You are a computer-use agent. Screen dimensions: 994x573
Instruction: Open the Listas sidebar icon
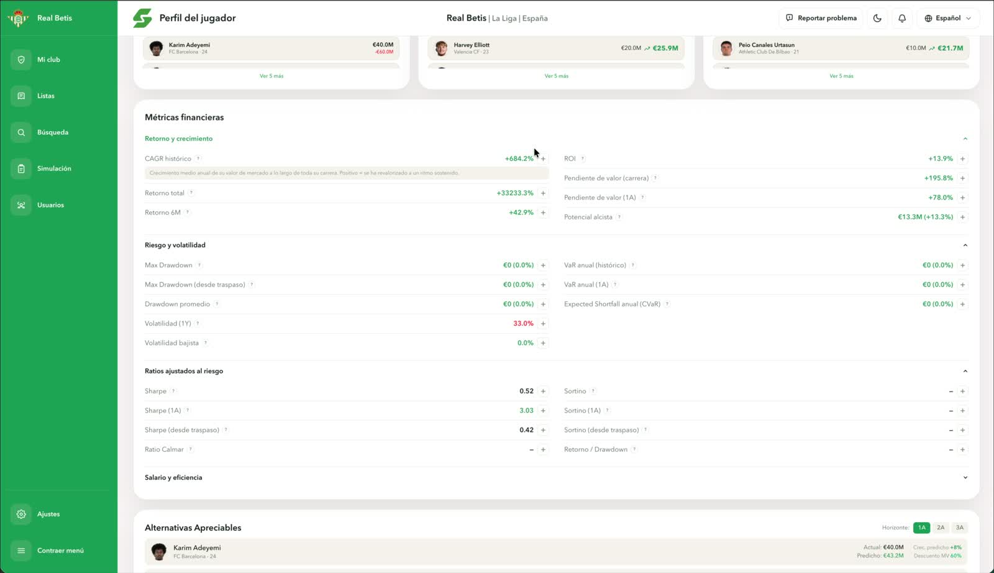pos(21,96)
